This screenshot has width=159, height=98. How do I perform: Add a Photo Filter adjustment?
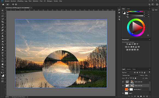tap(134, 47)
